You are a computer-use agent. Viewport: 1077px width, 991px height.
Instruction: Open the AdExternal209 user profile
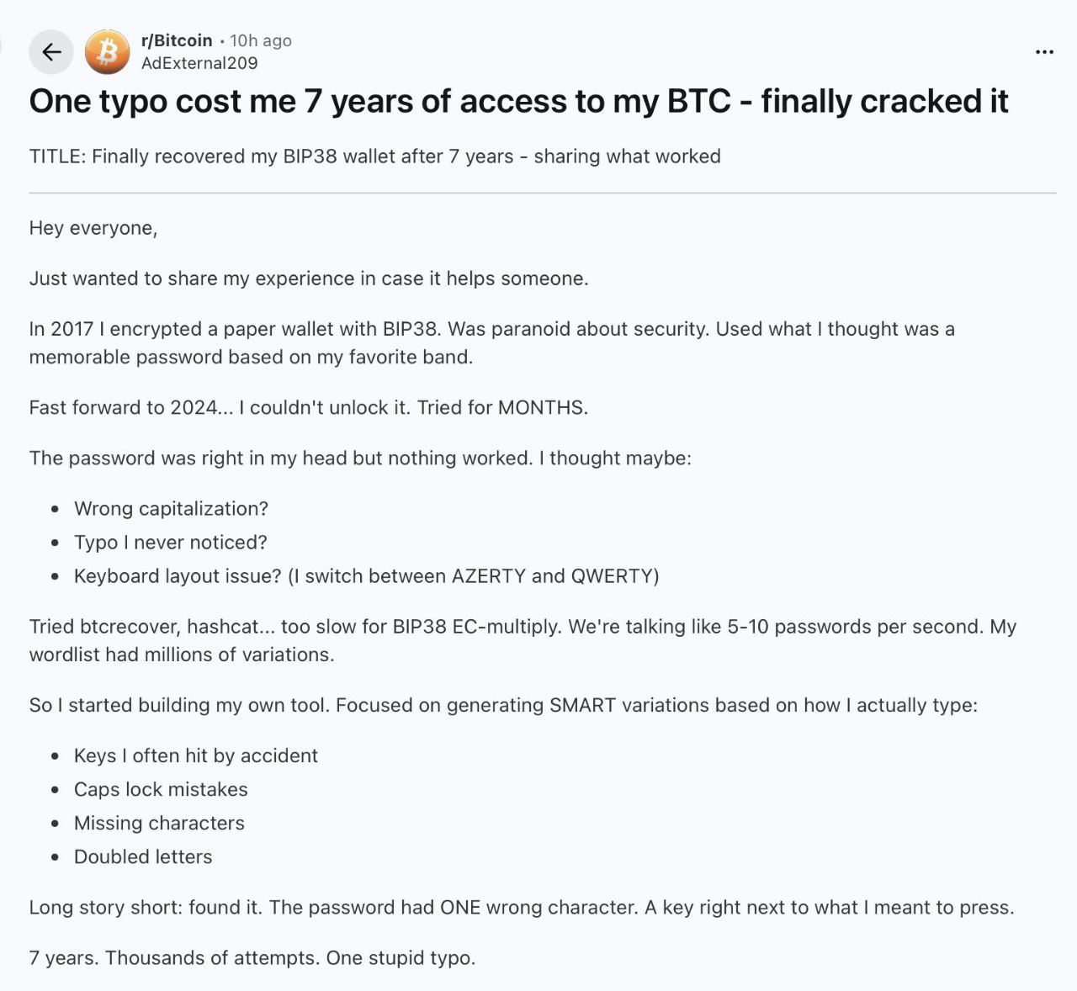pyautogui.click(x=199, y=63)
